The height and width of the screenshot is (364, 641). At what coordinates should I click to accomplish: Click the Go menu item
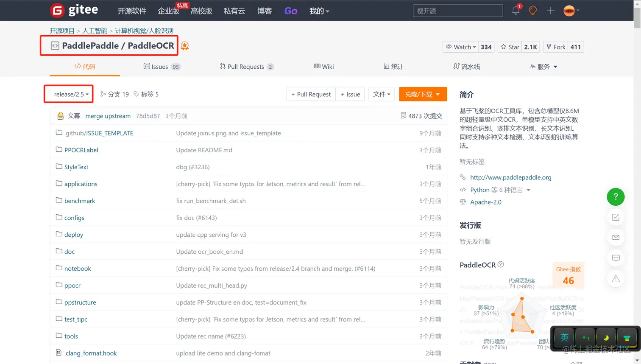(291, 11)
